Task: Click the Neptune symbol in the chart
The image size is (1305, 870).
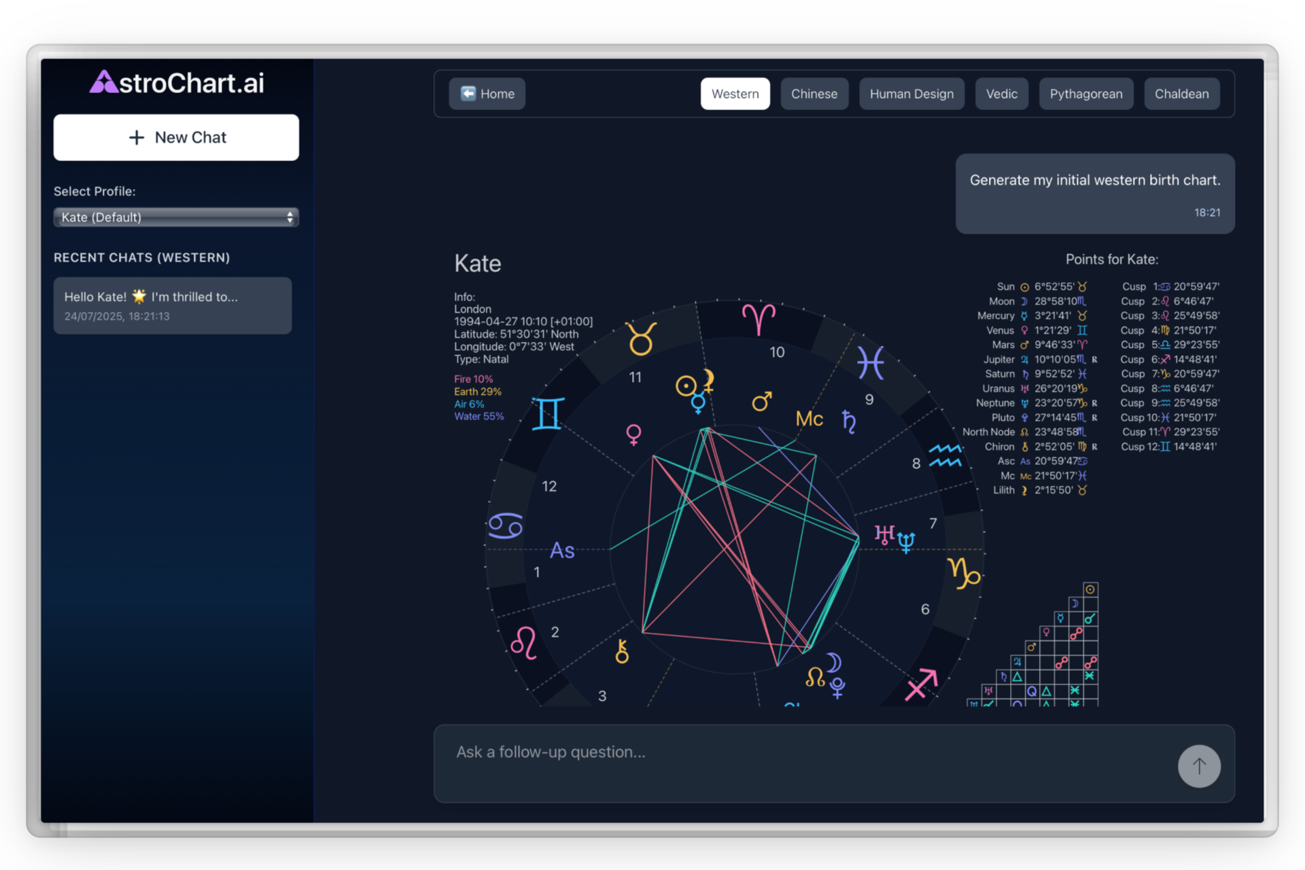Action: click(x=906, y=542)
